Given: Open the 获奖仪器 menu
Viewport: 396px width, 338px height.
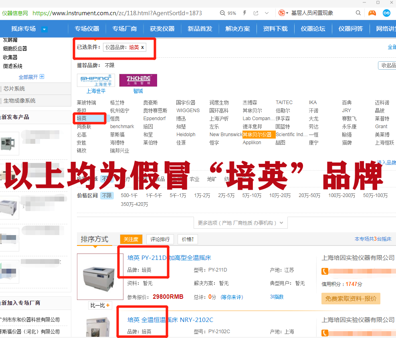Looking at the screenshot, I should [x=162, y=29].
